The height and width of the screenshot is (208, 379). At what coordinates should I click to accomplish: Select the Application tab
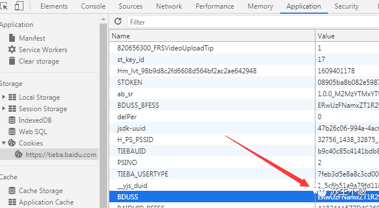304,6
